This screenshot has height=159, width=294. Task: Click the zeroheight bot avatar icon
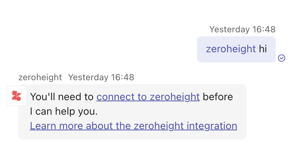[16, 96]
